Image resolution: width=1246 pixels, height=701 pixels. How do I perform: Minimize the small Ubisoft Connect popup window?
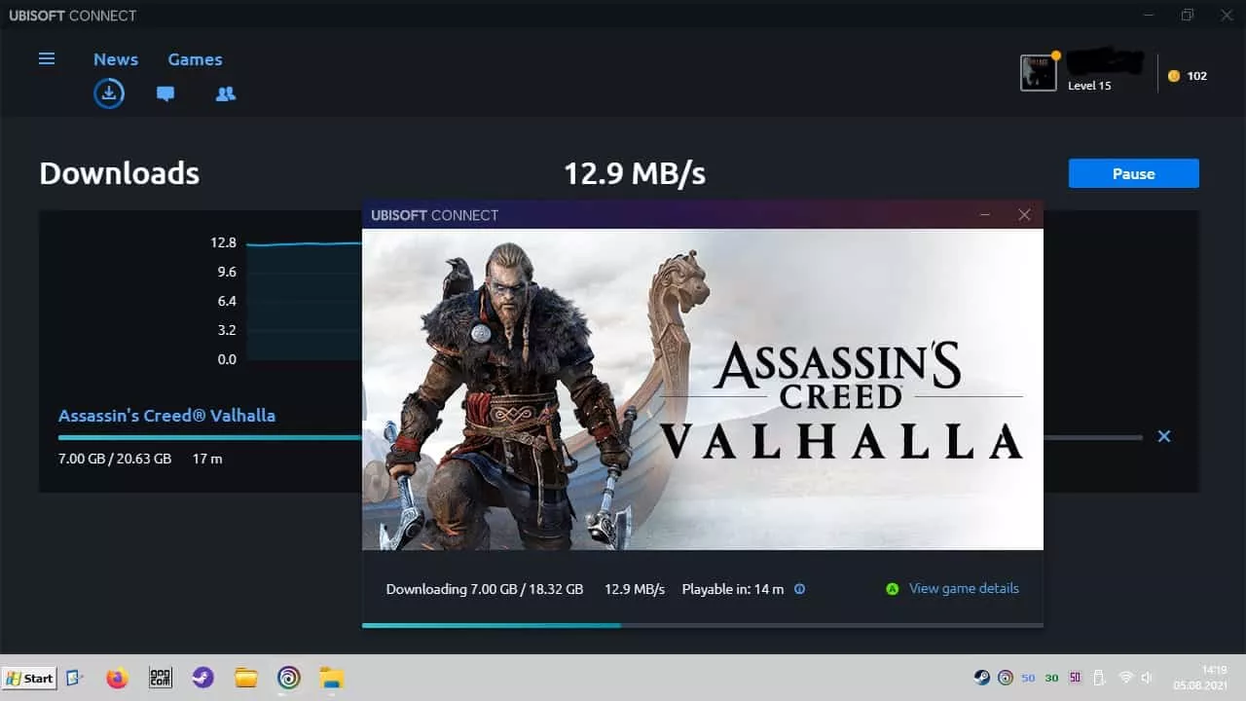pos(985,215)
